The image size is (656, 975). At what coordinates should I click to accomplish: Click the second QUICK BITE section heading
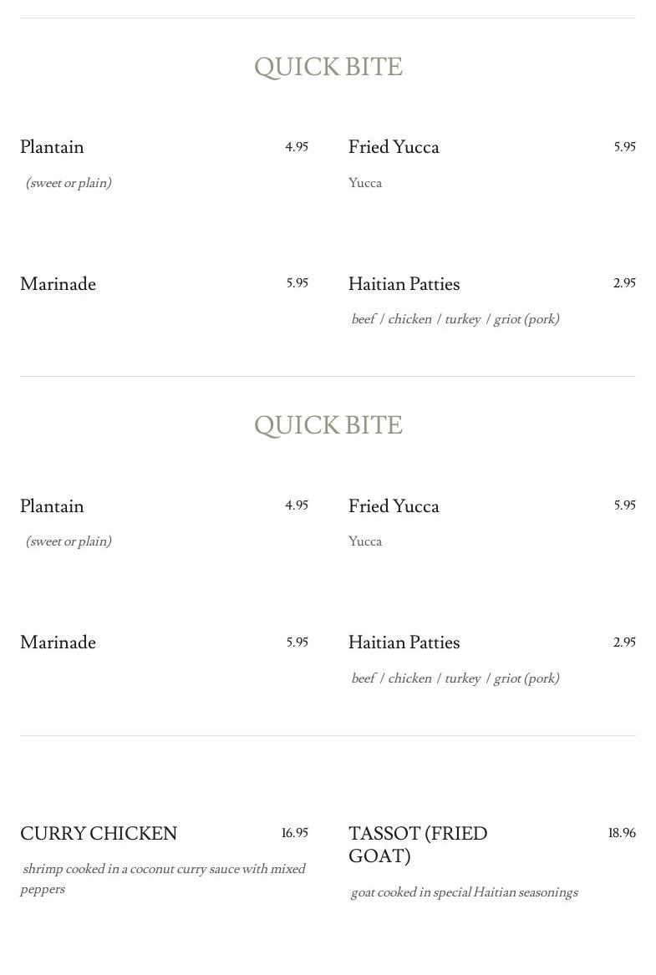pyautogui.click(x=328, y=426)
